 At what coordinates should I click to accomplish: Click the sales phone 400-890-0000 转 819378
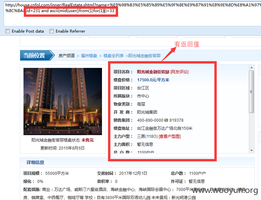click(x=160, y=120)
